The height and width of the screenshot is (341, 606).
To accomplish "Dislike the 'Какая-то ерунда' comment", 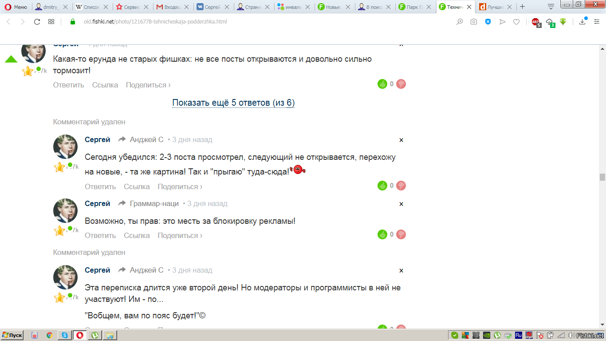I will click(x=401, y=84).
